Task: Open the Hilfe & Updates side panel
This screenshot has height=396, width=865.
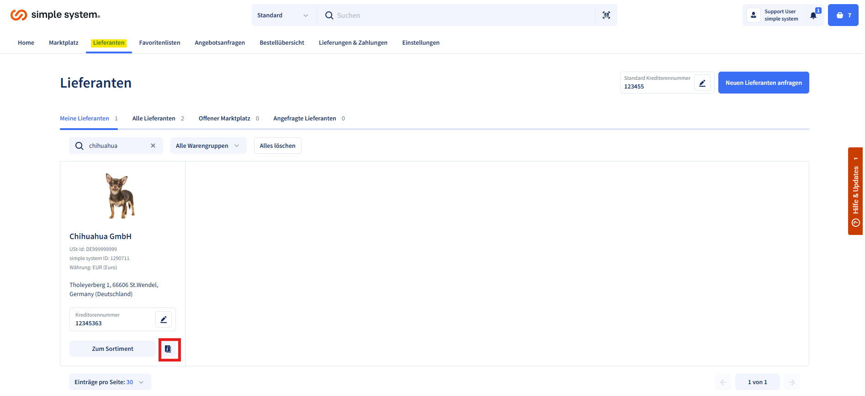Action: click(x=855, y=191)
